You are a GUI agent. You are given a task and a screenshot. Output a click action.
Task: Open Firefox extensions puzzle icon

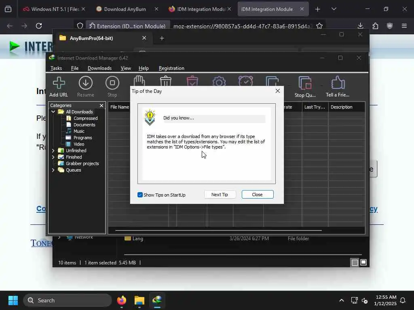coord(375,26)
